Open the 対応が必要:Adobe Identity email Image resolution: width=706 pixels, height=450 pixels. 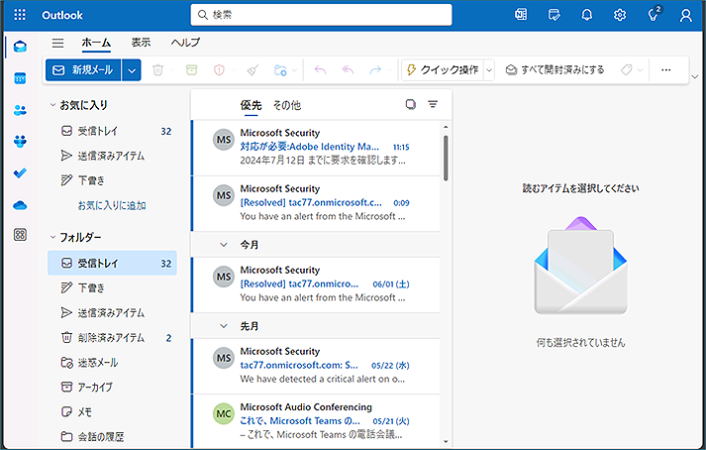tap(316, 147)
